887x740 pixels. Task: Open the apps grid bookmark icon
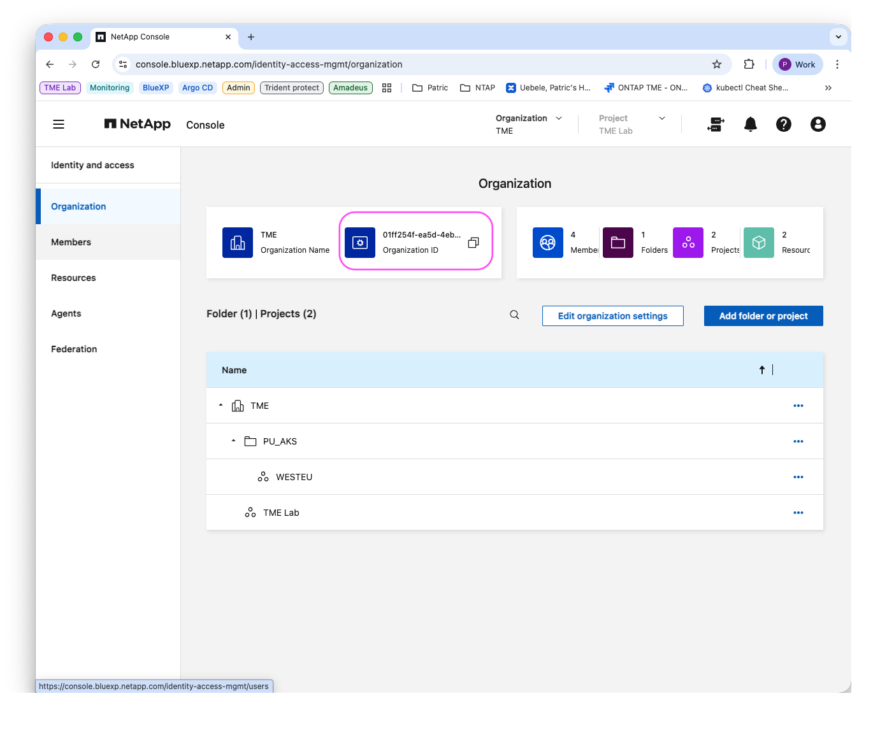click(387, 88)
